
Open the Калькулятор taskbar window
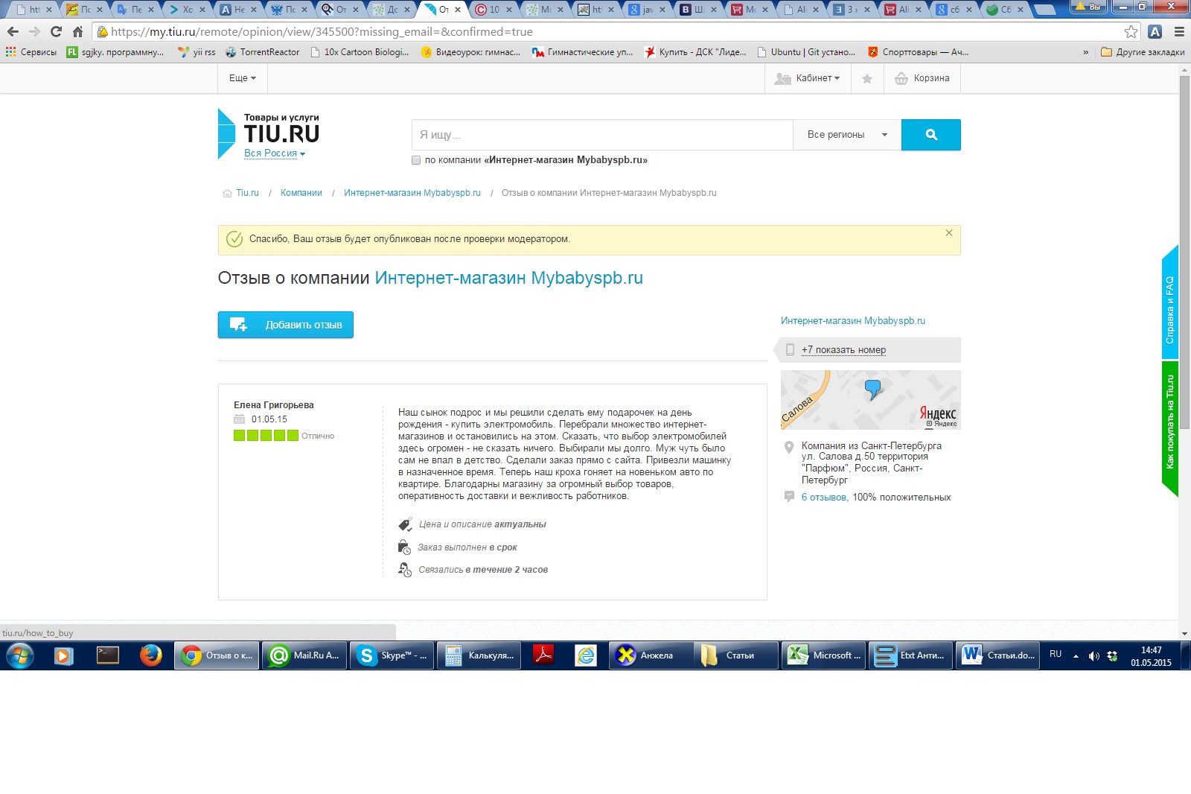click(x=479, y=655)
